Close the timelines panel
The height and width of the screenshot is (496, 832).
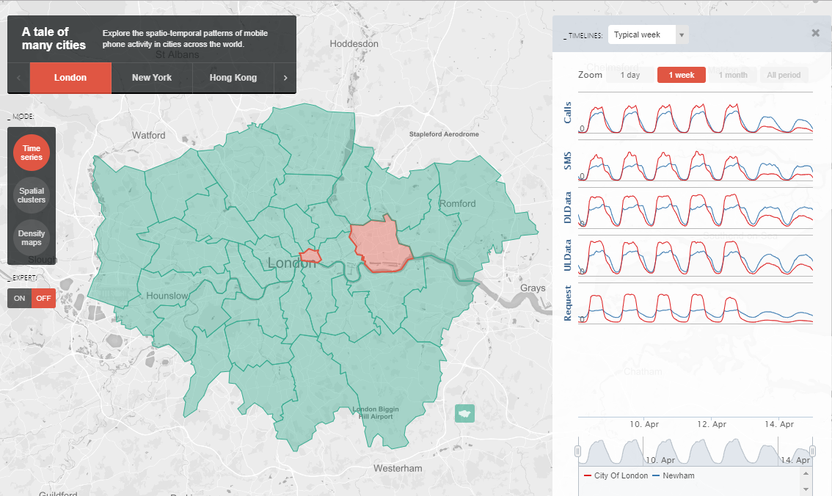816,33
